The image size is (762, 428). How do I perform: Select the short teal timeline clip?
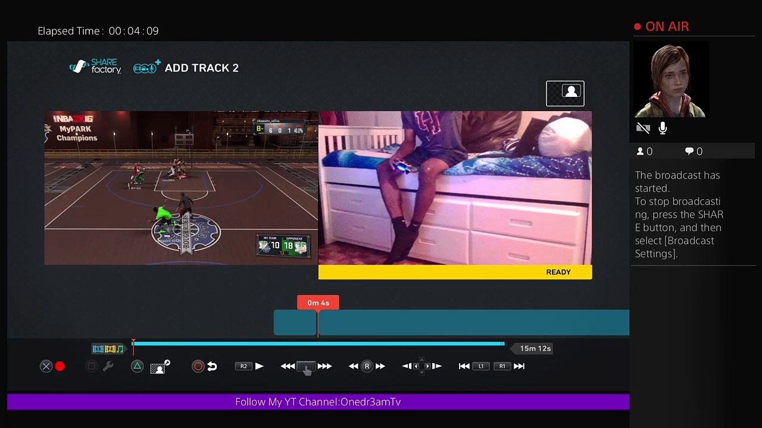coord(295,322)
